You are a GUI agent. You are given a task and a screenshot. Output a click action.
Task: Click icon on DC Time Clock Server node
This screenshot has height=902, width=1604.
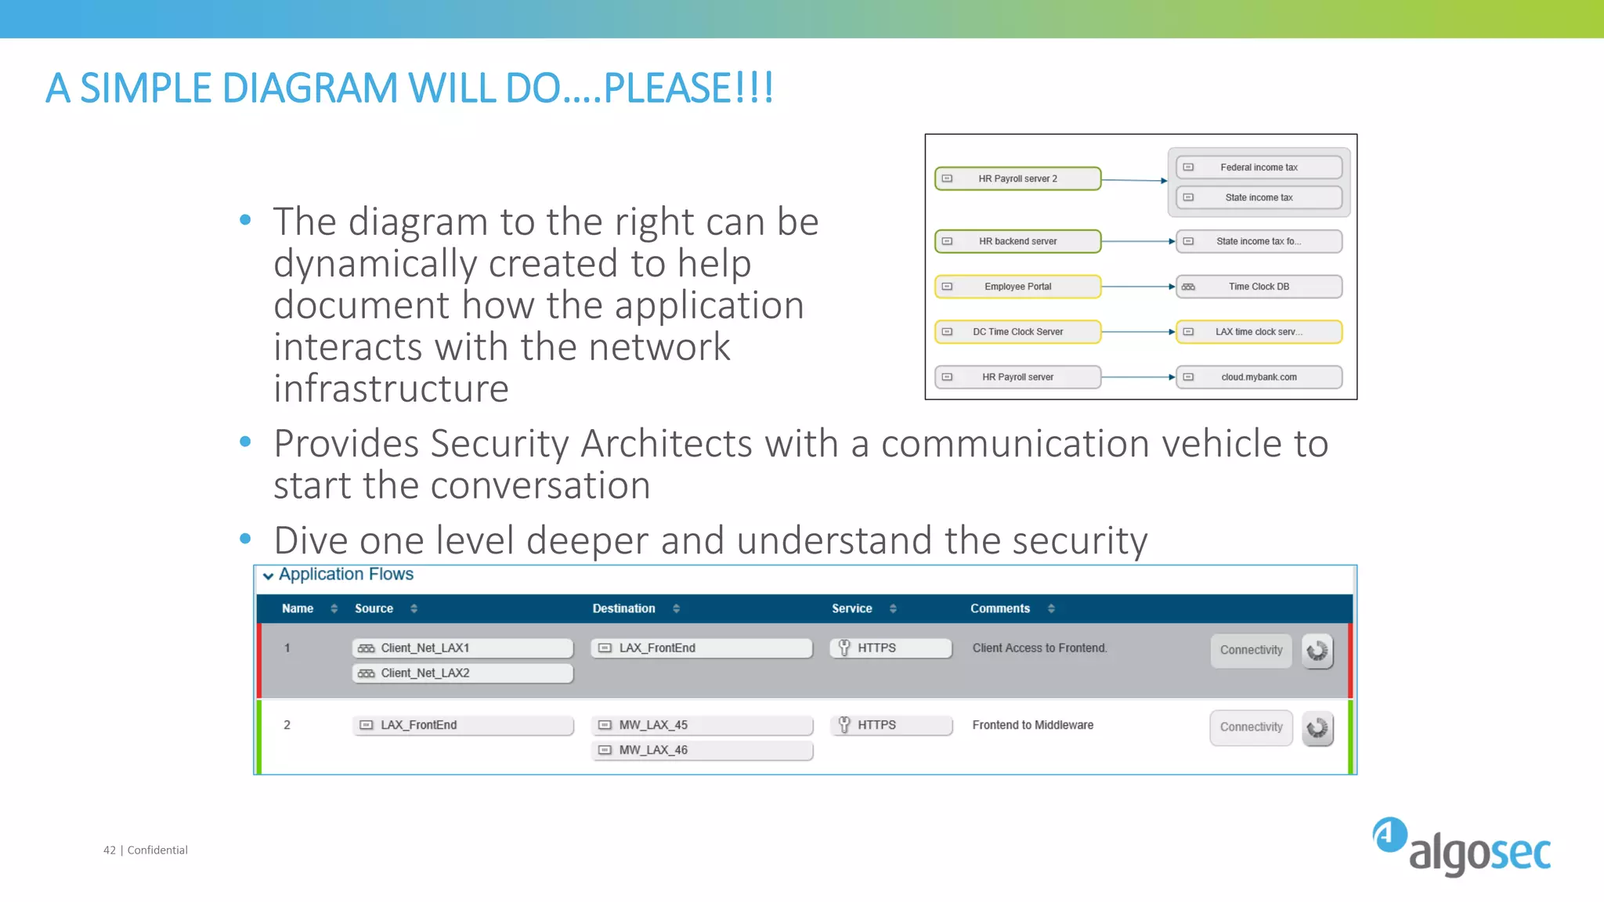point(947,332)
